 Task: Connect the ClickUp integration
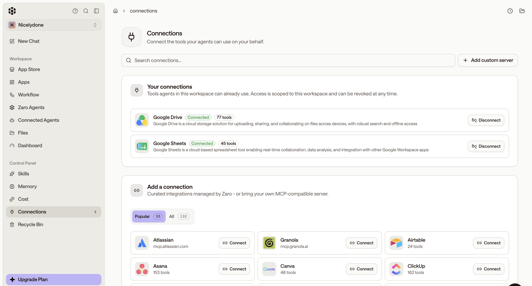click(488, 269)
